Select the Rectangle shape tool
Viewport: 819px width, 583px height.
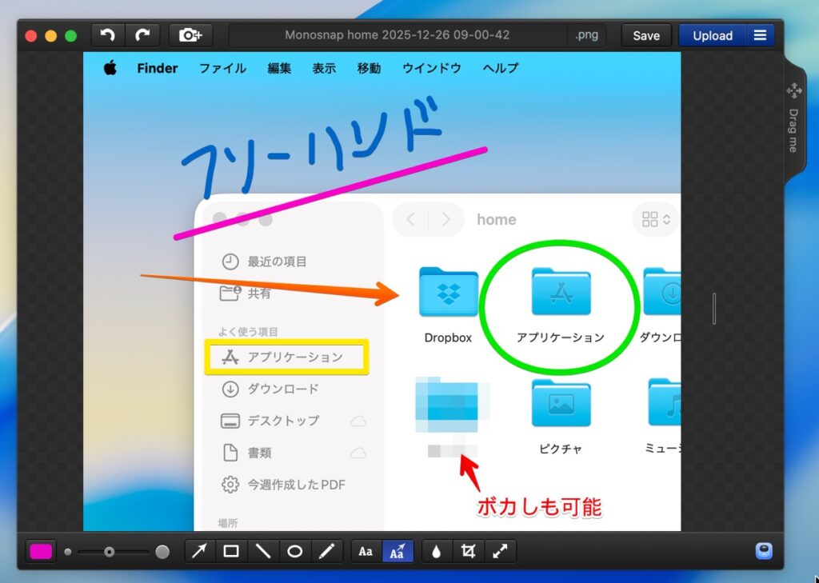pyautogui.click(x=231, y=551)
